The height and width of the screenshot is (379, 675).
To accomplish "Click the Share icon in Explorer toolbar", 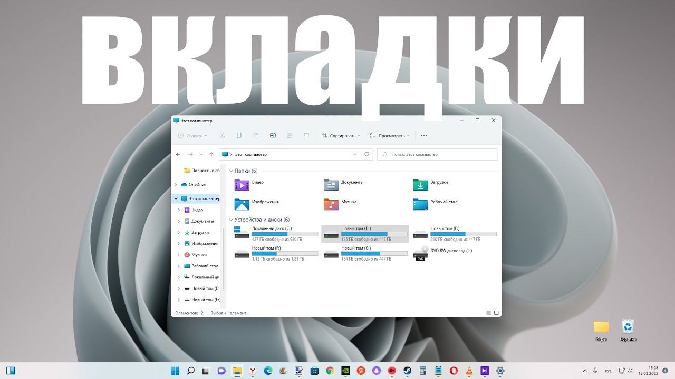I will tap(290, 136).
